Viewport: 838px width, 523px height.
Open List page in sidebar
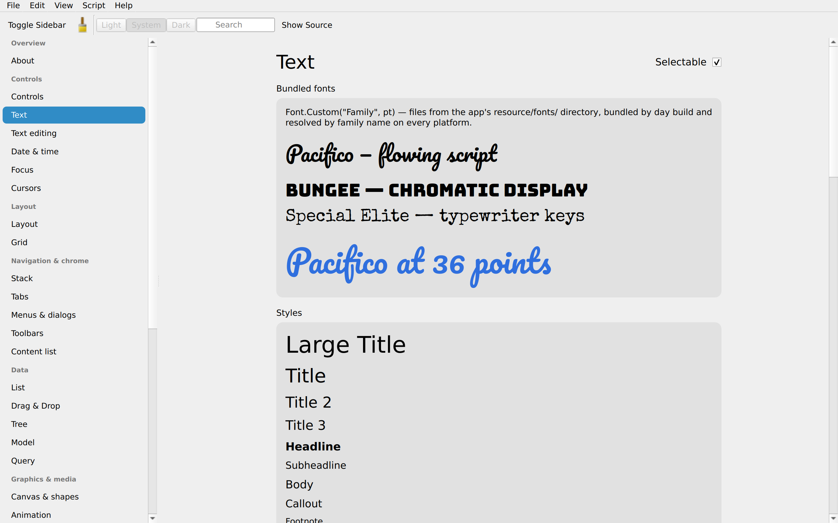[74, 388]
